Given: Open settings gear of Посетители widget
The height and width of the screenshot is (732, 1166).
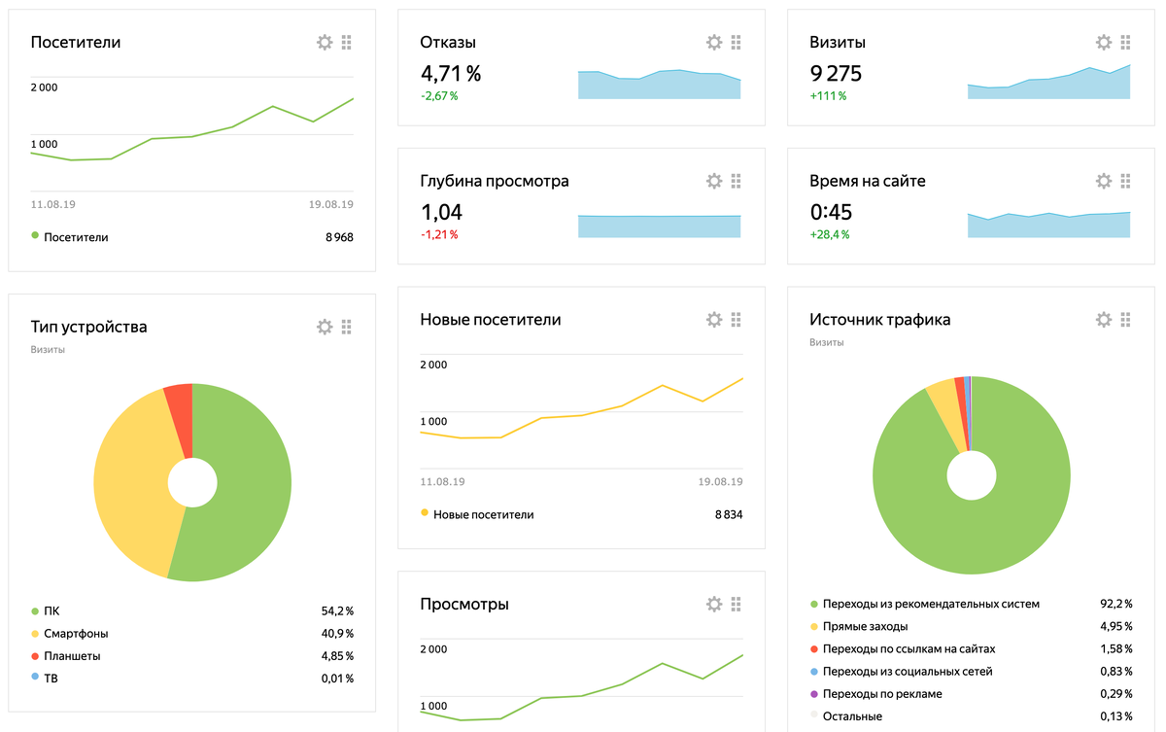Looking at the screenshot, I should [x=325, y=43].
